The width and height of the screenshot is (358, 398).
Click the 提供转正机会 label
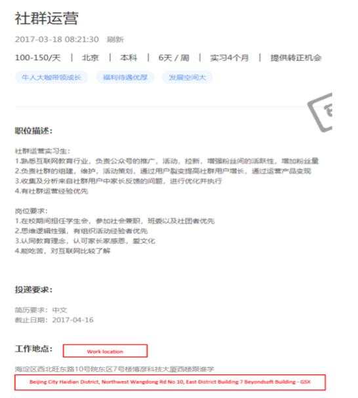(x=296, y=58)
